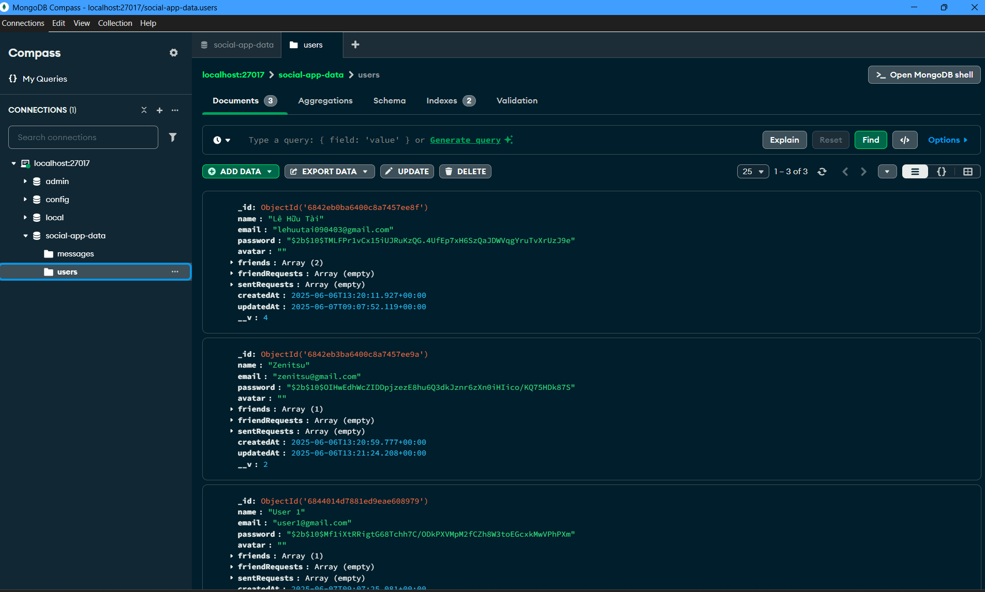Open the View menu
Image resolution: width=985 pixels, height=592 pixels.
pyautogui.click(x=82, y=23)
